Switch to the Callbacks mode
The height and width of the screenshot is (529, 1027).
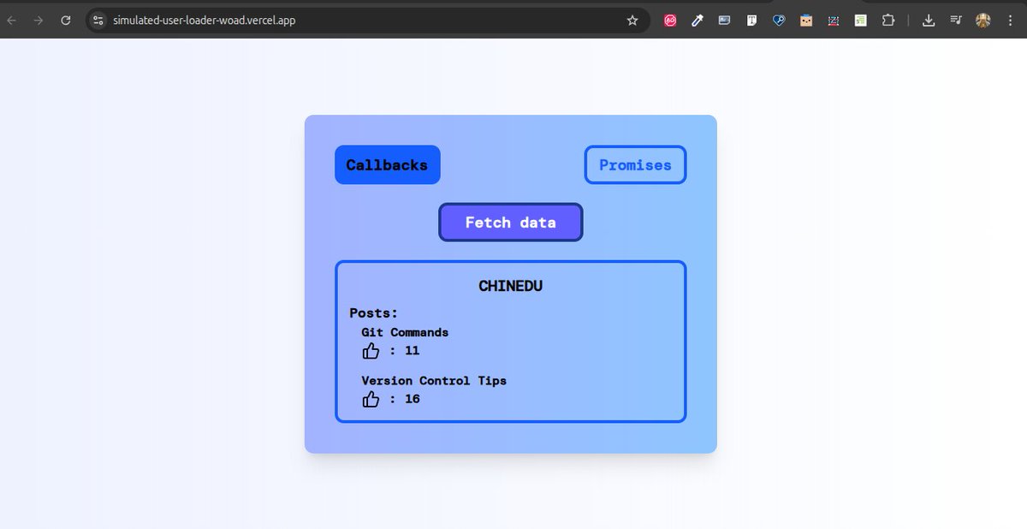tap(388, 164)
